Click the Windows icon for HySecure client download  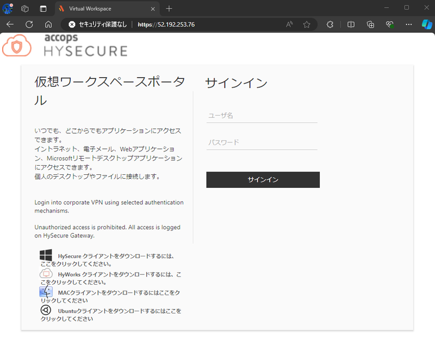(46, 254)
